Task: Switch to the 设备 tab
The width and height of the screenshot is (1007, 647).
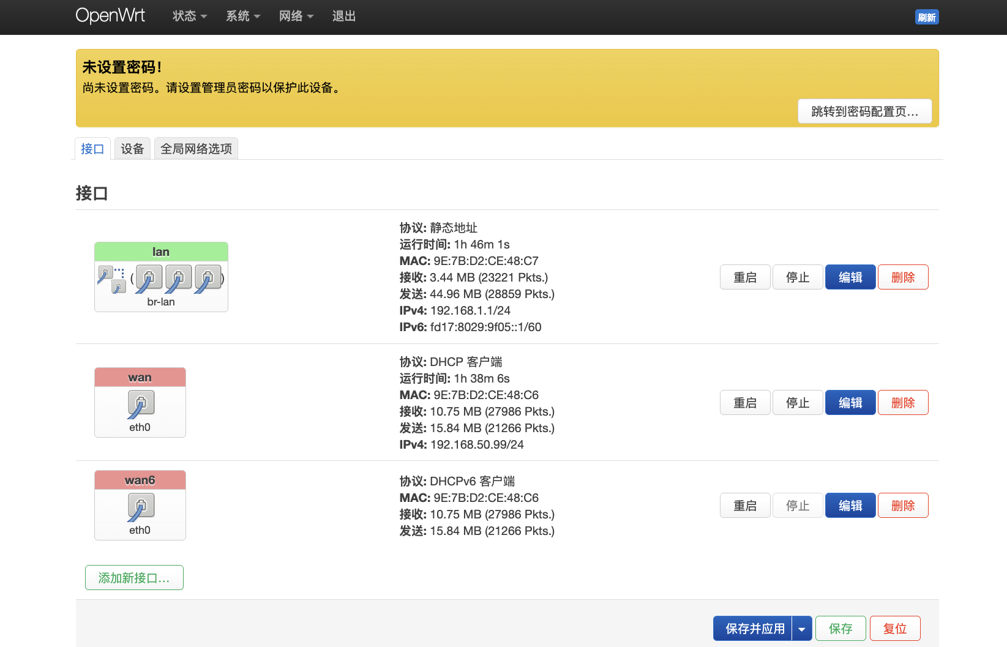Action: point(132,149)
